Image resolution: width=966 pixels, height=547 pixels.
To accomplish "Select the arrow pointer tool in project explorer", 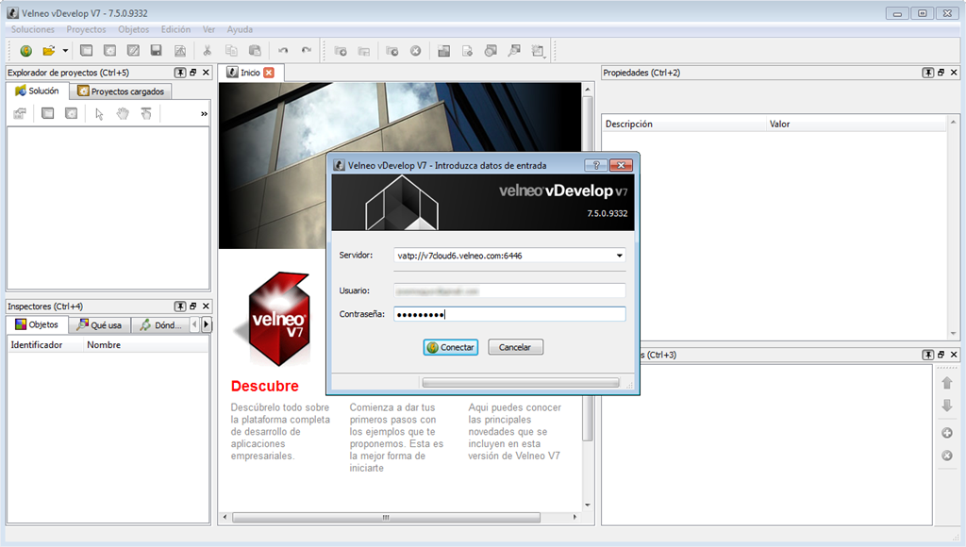I will click(99, 114).
